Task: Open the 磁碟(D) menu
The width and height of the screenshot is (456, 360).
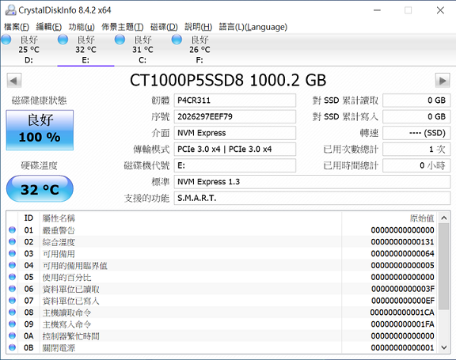Action: (x=164, y=27)
